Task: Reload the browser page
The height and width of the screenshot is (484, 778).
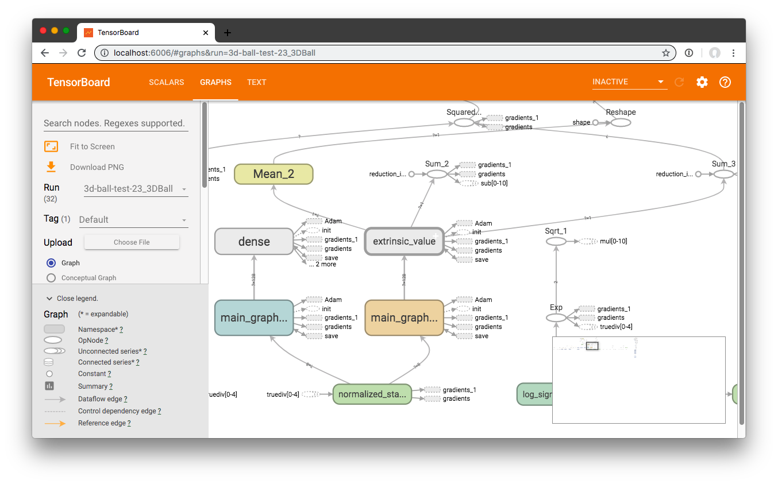Action: click(x=82, y=53)
